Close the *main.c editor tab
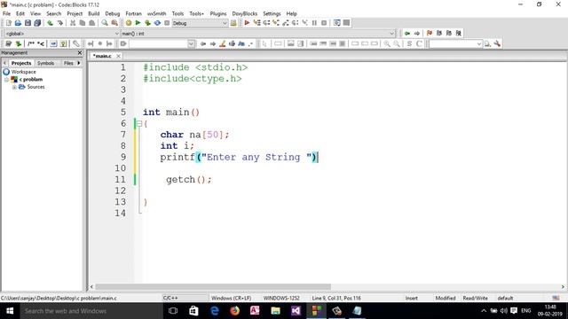Screen dimensions: 568x319 [118, 56]
